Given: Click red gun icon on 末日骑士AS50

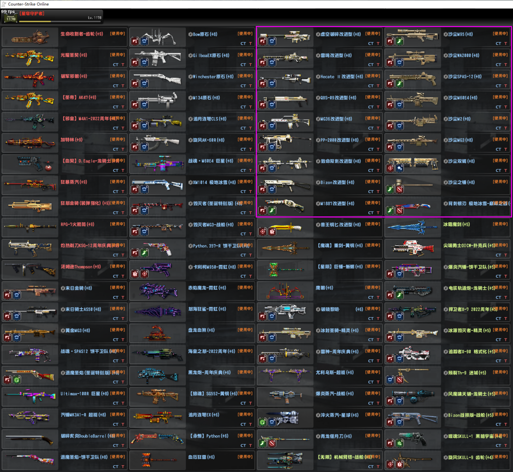Looking at the screenshot, I should (x=8, y=316).
